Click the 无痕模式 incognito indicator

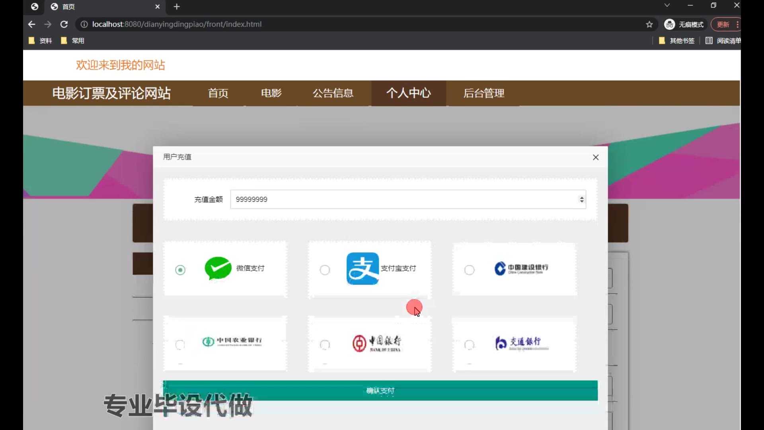coord(684,24)
